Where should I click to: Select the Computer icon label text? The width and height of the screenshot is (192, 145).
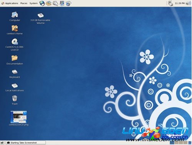coord(15,20)
